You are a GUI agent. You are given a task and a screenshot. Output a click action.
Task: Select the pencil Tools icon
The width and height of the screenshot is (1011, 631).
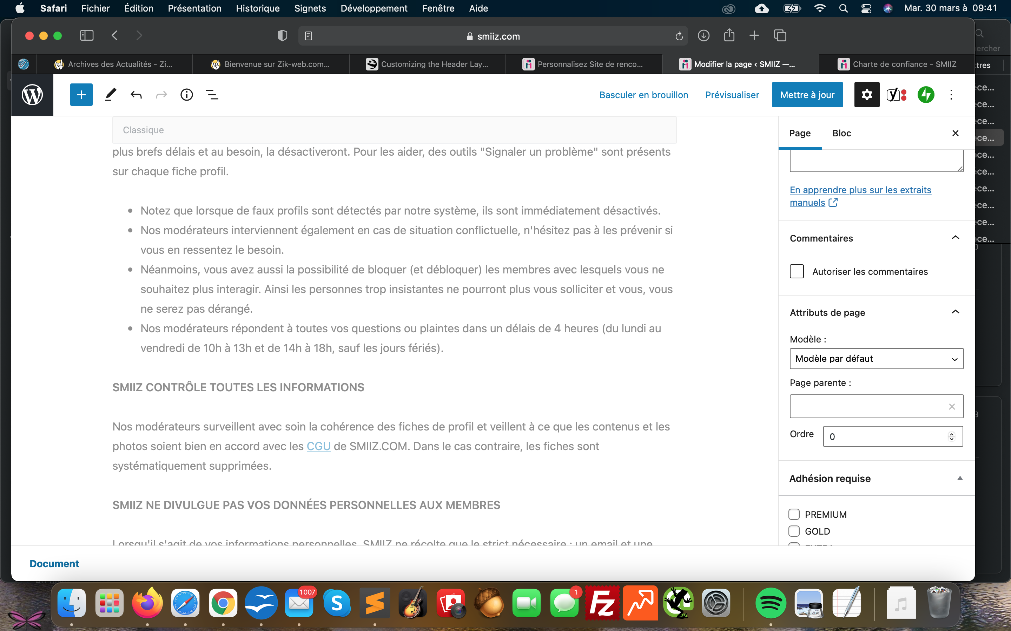click(x=110, y=95)
